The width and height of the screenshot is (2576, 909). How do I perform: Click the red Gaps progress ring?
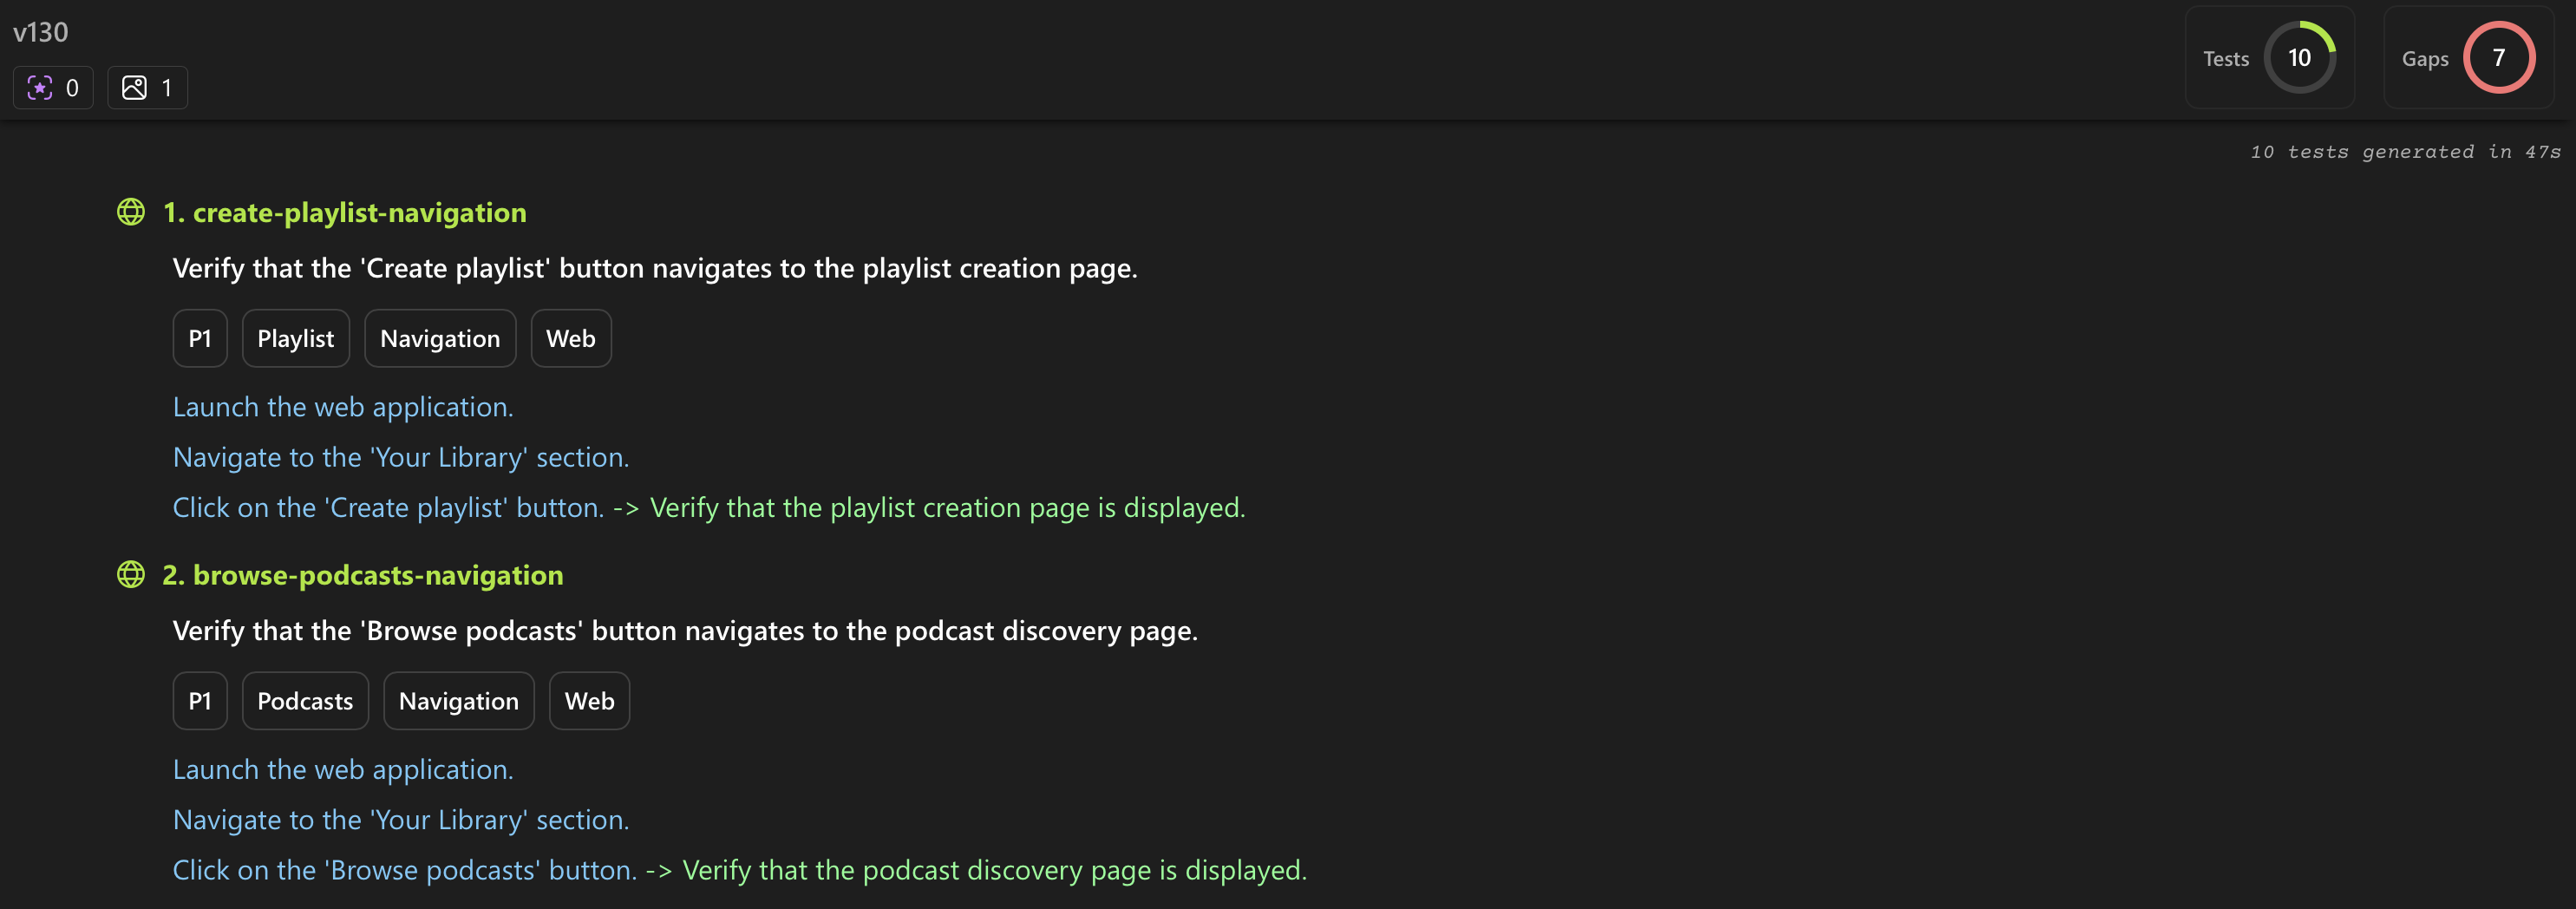(2498, 58)
